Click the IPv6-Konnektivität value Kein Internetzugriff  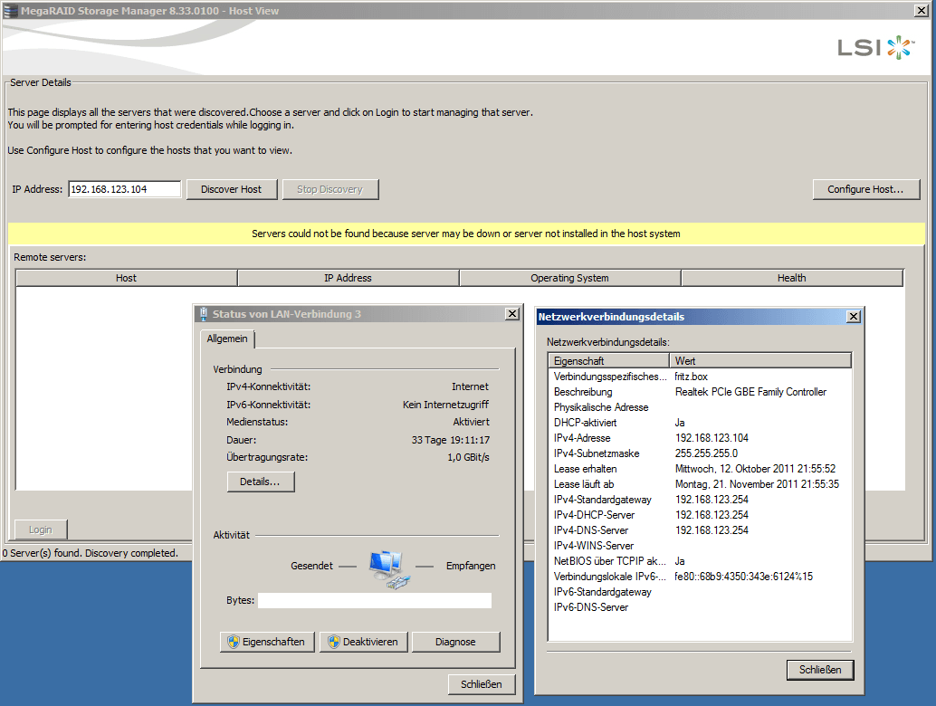[446, 405]
